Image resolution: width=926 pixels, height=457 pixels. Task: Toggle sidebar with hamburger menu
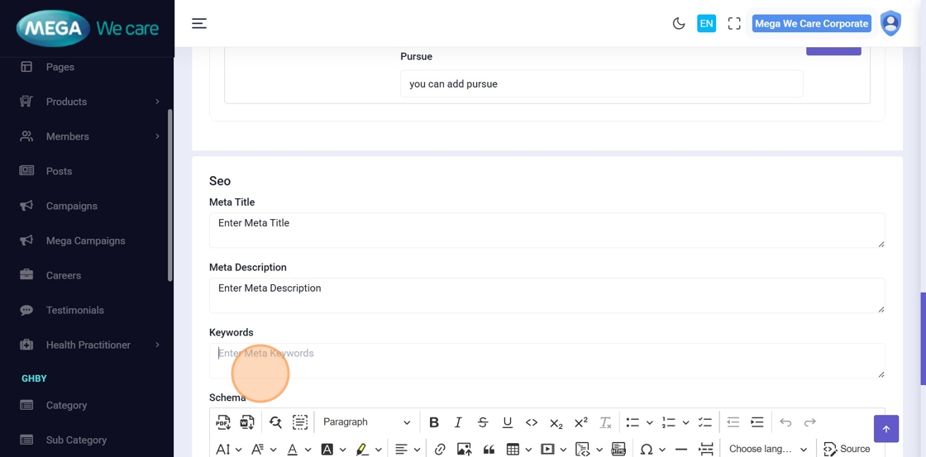click(x=199, y=24)
